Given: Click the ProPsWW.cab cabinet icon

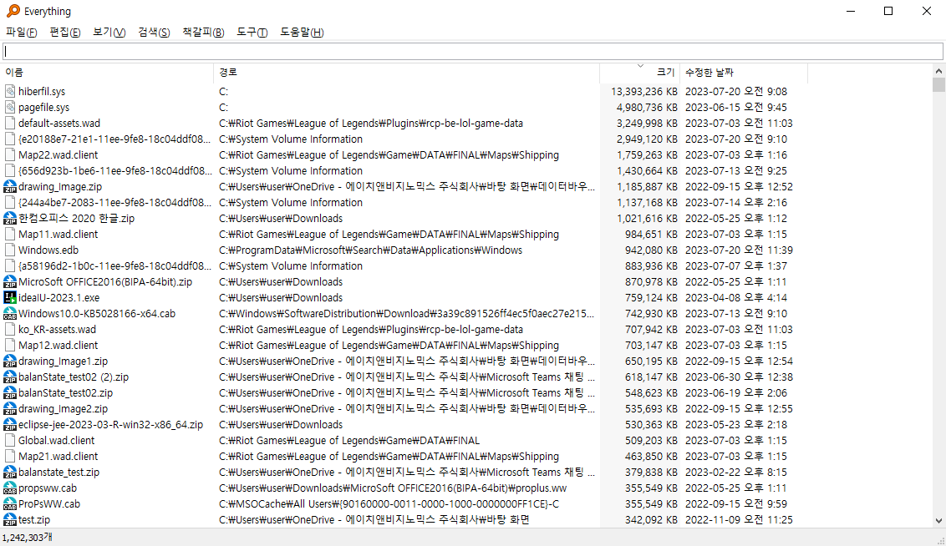Looking at the screenshot, I should [x=10, y=503].
